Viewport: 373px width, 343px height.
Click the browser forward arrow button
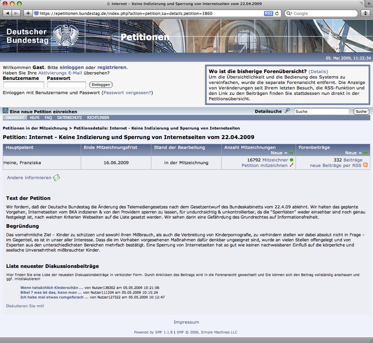click(16, 13)
